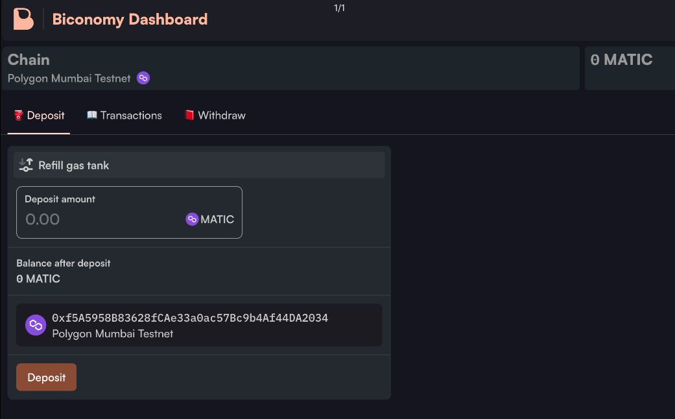Image resolution: width=675 pixels, height=419 pixels.
Task: Click the Balance after deposit value
Action: [38, 279]
